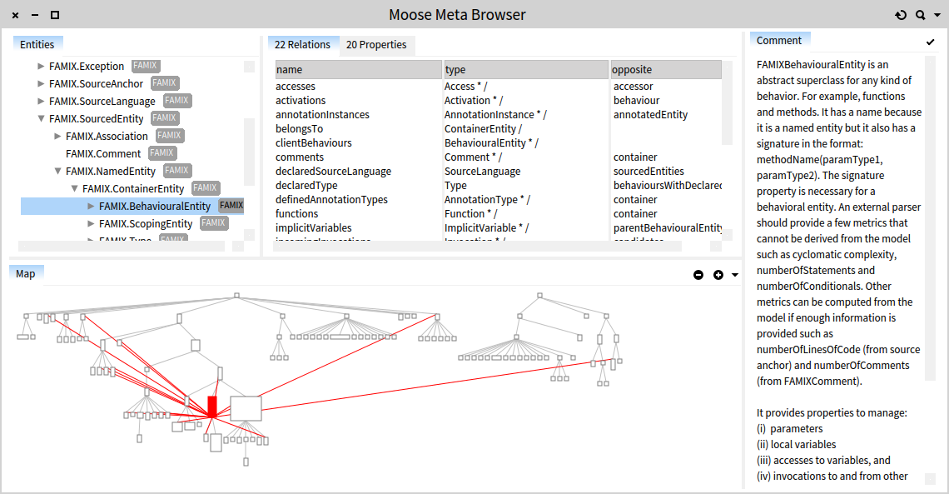Click the red filled node in the Map
This screenshot has width=949, height=494.
point(211,407)
